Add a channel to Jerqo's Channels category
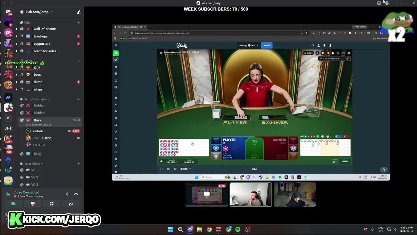Screen dimensions: 417x235 pos(79,99)
